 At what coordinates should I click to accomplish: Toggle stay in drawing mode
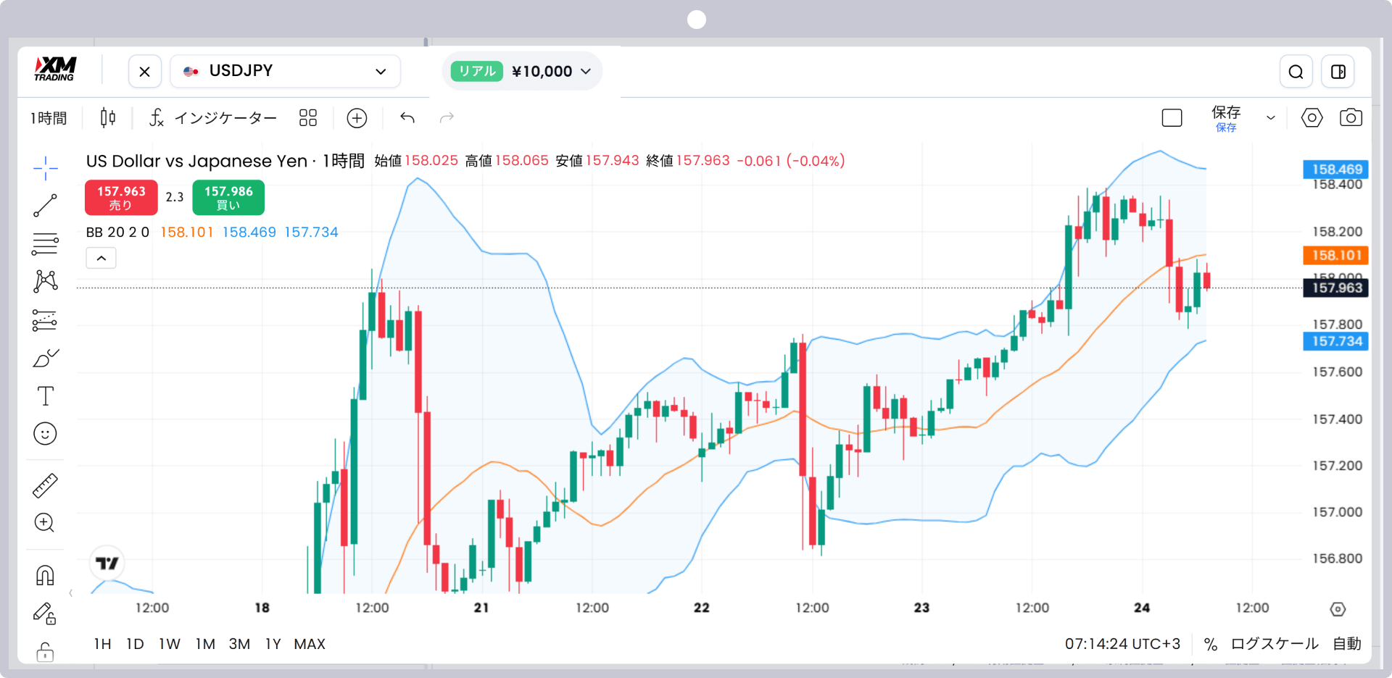click(x=45, y=614)
